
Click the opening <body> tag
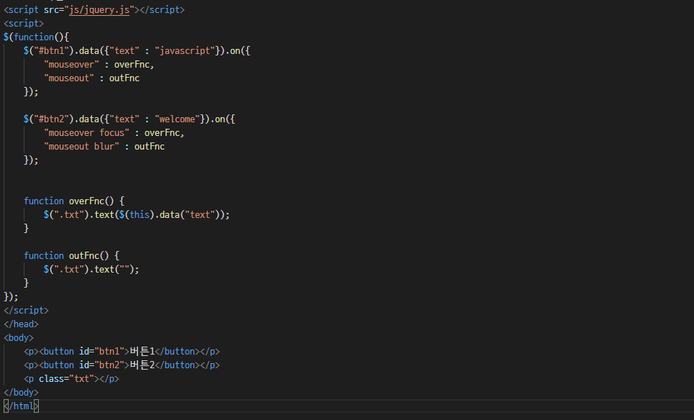tap(19, 338)
